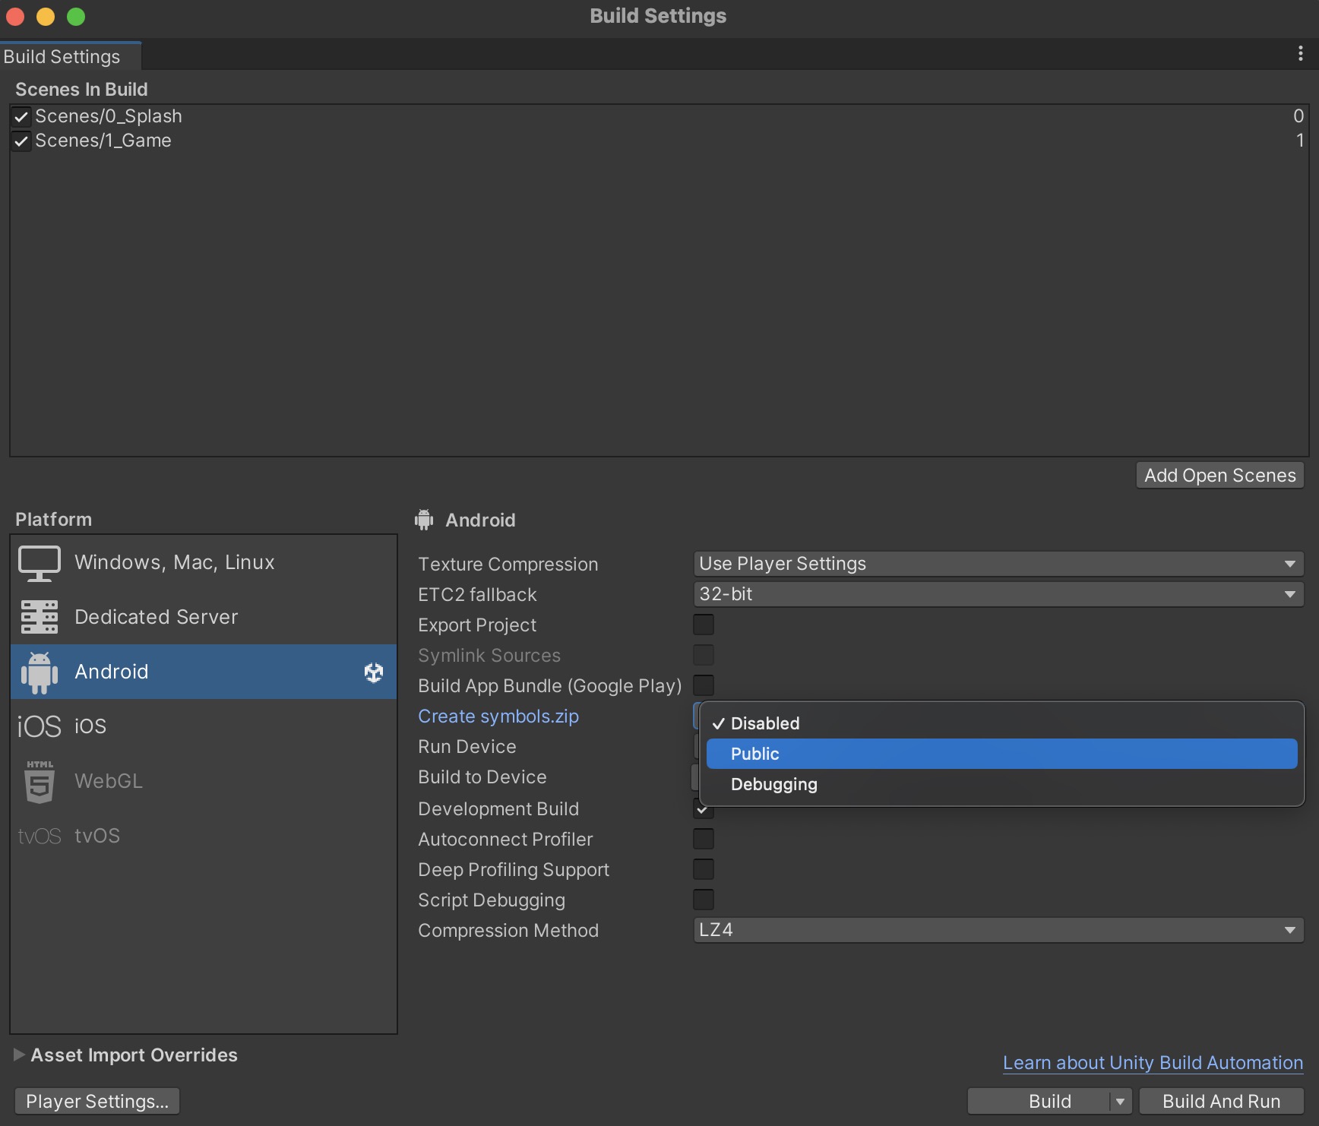The width and height of the screenshot is (1319, 1126).
Task: Click the Run Device label
Action: coord(467,747)
